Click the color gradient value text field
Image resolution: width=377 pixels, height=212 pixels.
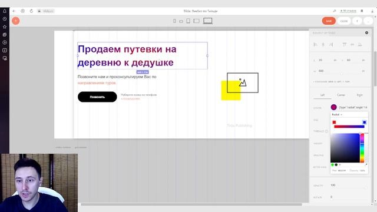coord(353,107)
